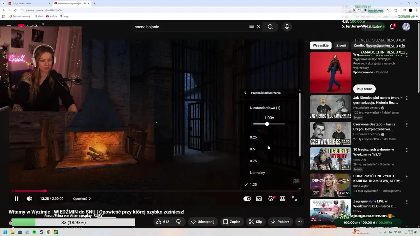420x236 pixels.
Task: Choose 0.75 playback speed
Action: pyautogui.click(x=253, y=161)
